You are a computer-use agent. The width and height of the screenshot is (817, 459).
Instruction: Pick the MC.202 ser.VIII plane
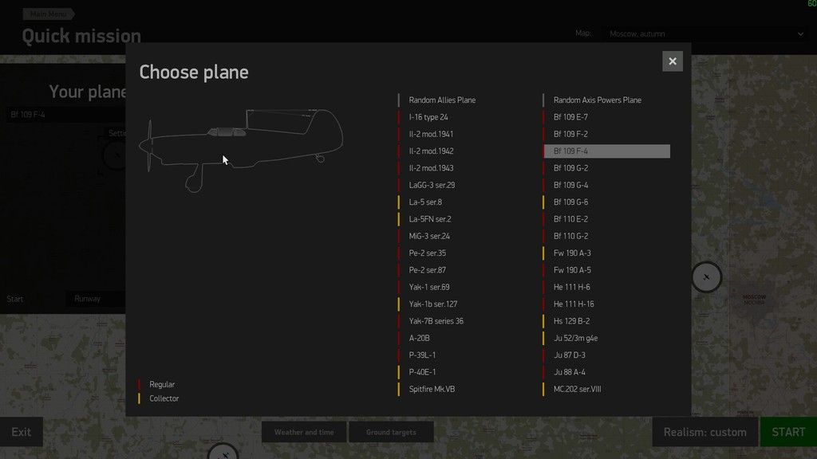[577, 389]
